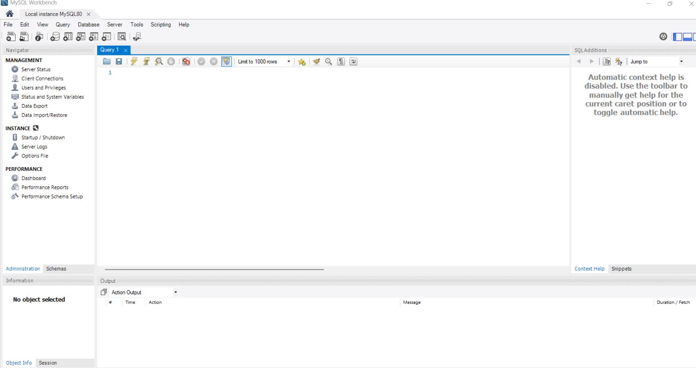This screenshot has width=696, height=368.
Task: Reconnect to DBMS icon
Action: [x=137, y=37]
